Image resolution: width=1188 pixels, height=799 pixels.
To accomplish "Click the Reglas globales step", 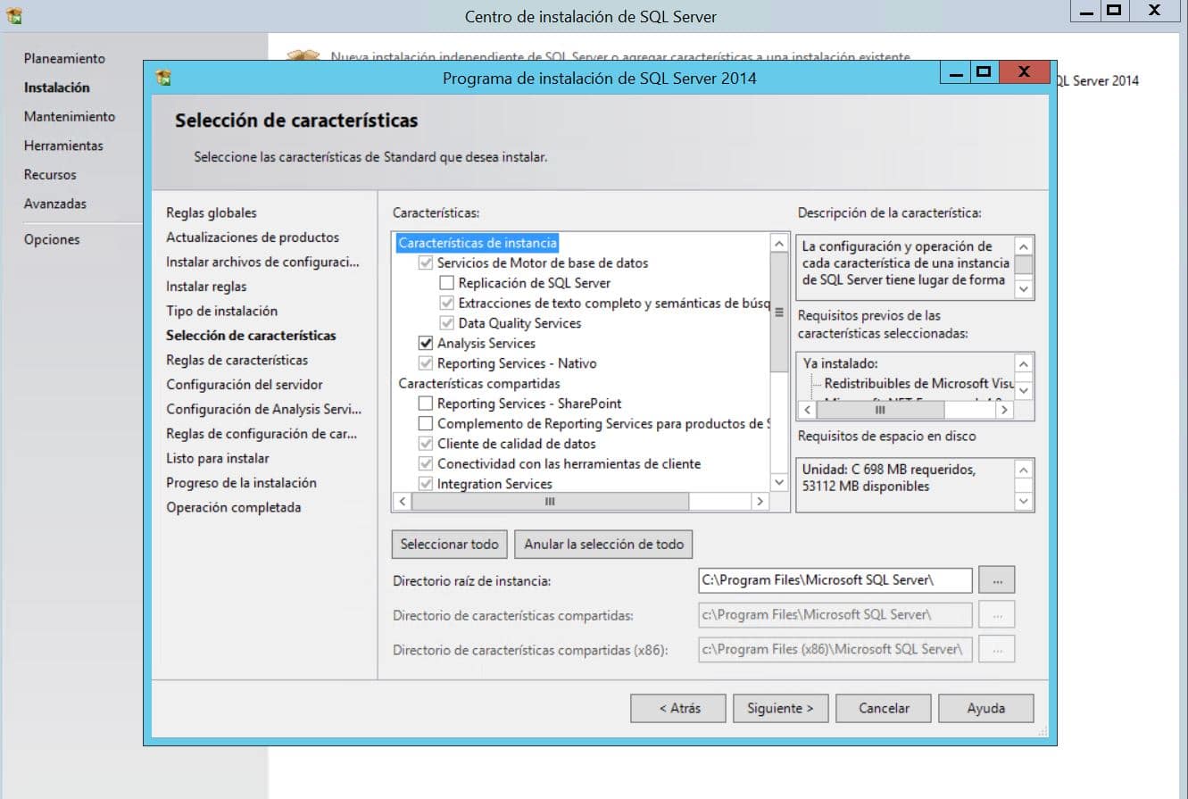I will click(x=212, y=212).
